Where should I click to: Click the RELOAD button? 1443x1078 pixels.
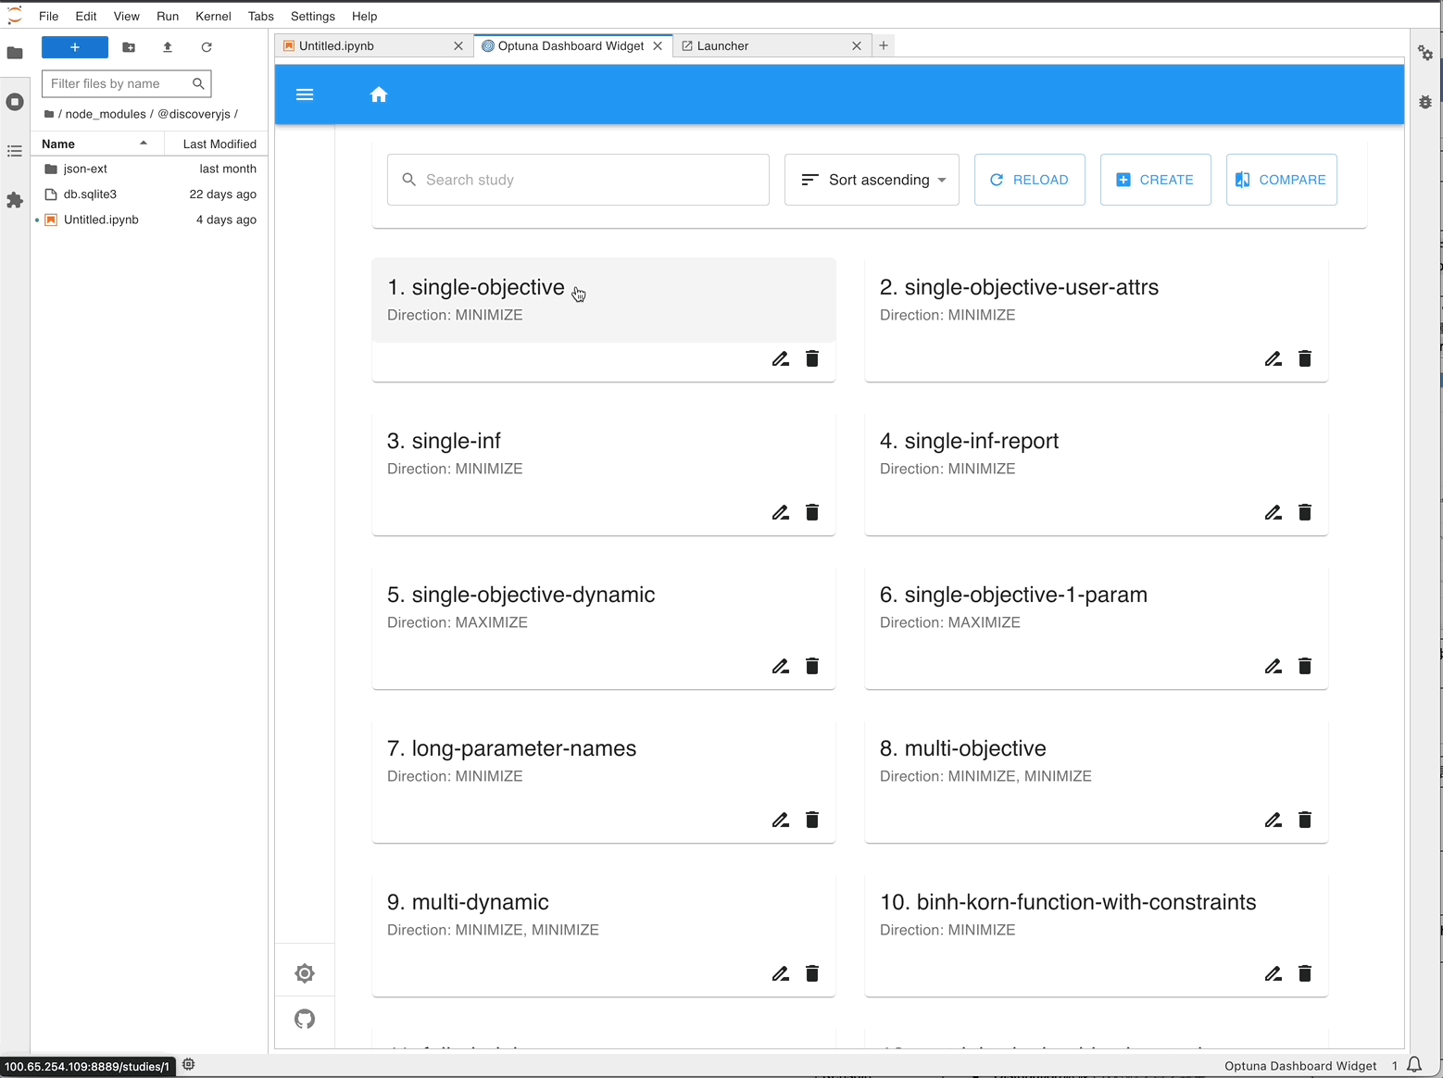click(1030, 180)
